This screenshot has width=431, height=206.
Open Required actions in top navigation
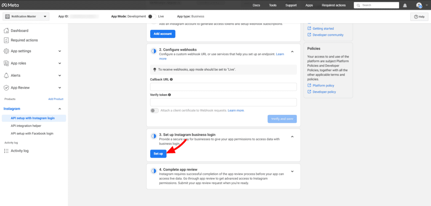(334, 5)
